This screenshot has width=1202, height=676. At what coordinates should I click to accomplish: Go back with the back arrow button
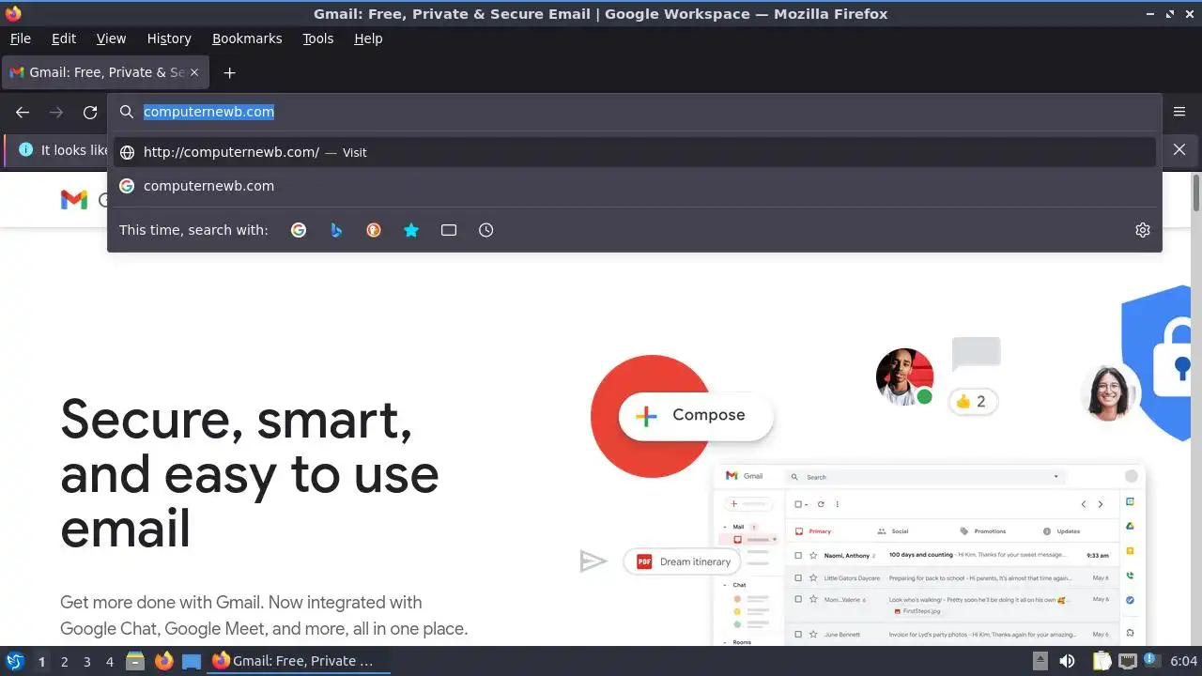23,112
